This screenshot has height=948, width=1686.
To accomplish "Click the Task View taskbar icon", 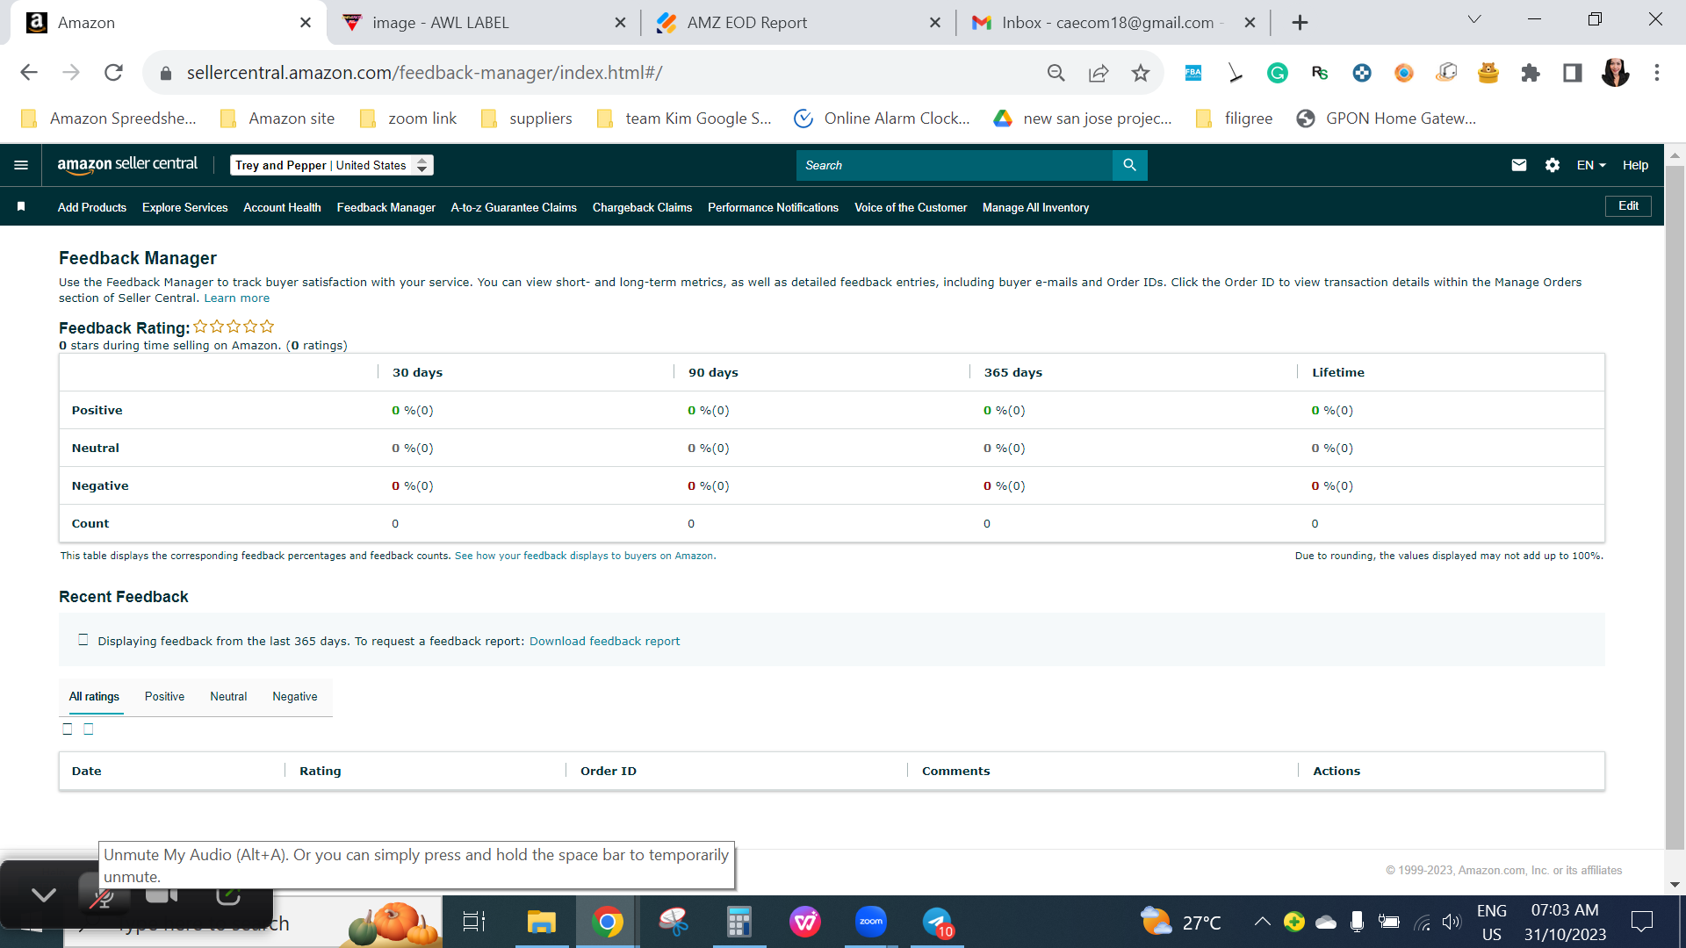I will coord(474,922).
